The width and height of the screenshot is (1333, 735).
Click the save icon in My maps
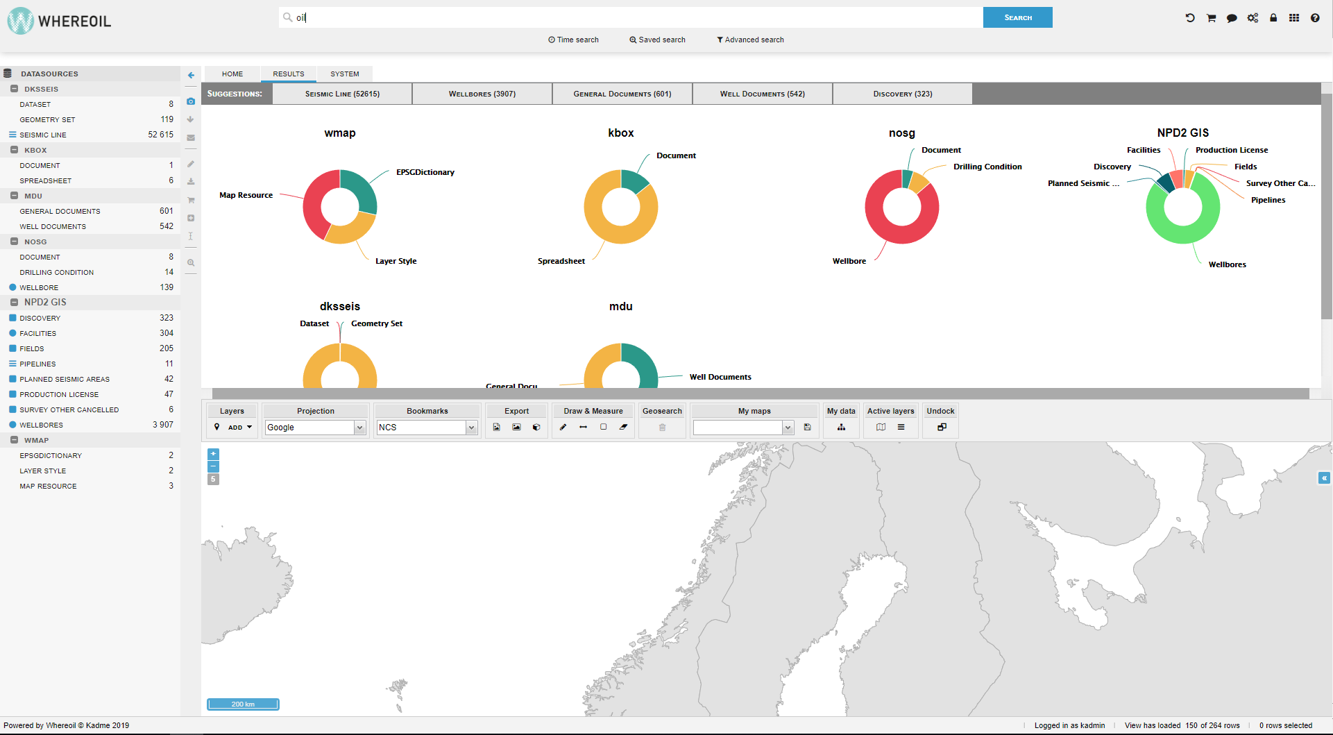pos(807,428)
